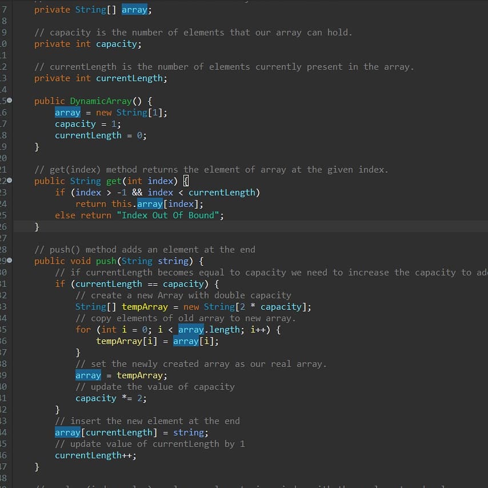Click 'tempArray' in 'array = tempArray;'
The image size is (488, 488).
click(139, 375)
